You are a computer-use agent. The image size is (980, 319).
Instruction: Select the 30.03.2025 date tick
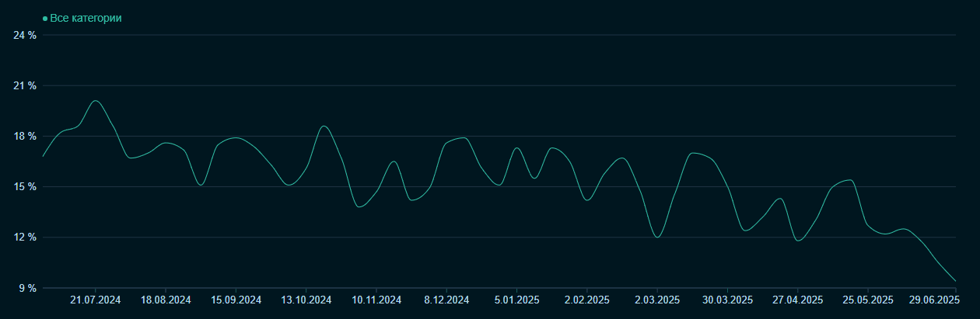click(x=727, y=300)
